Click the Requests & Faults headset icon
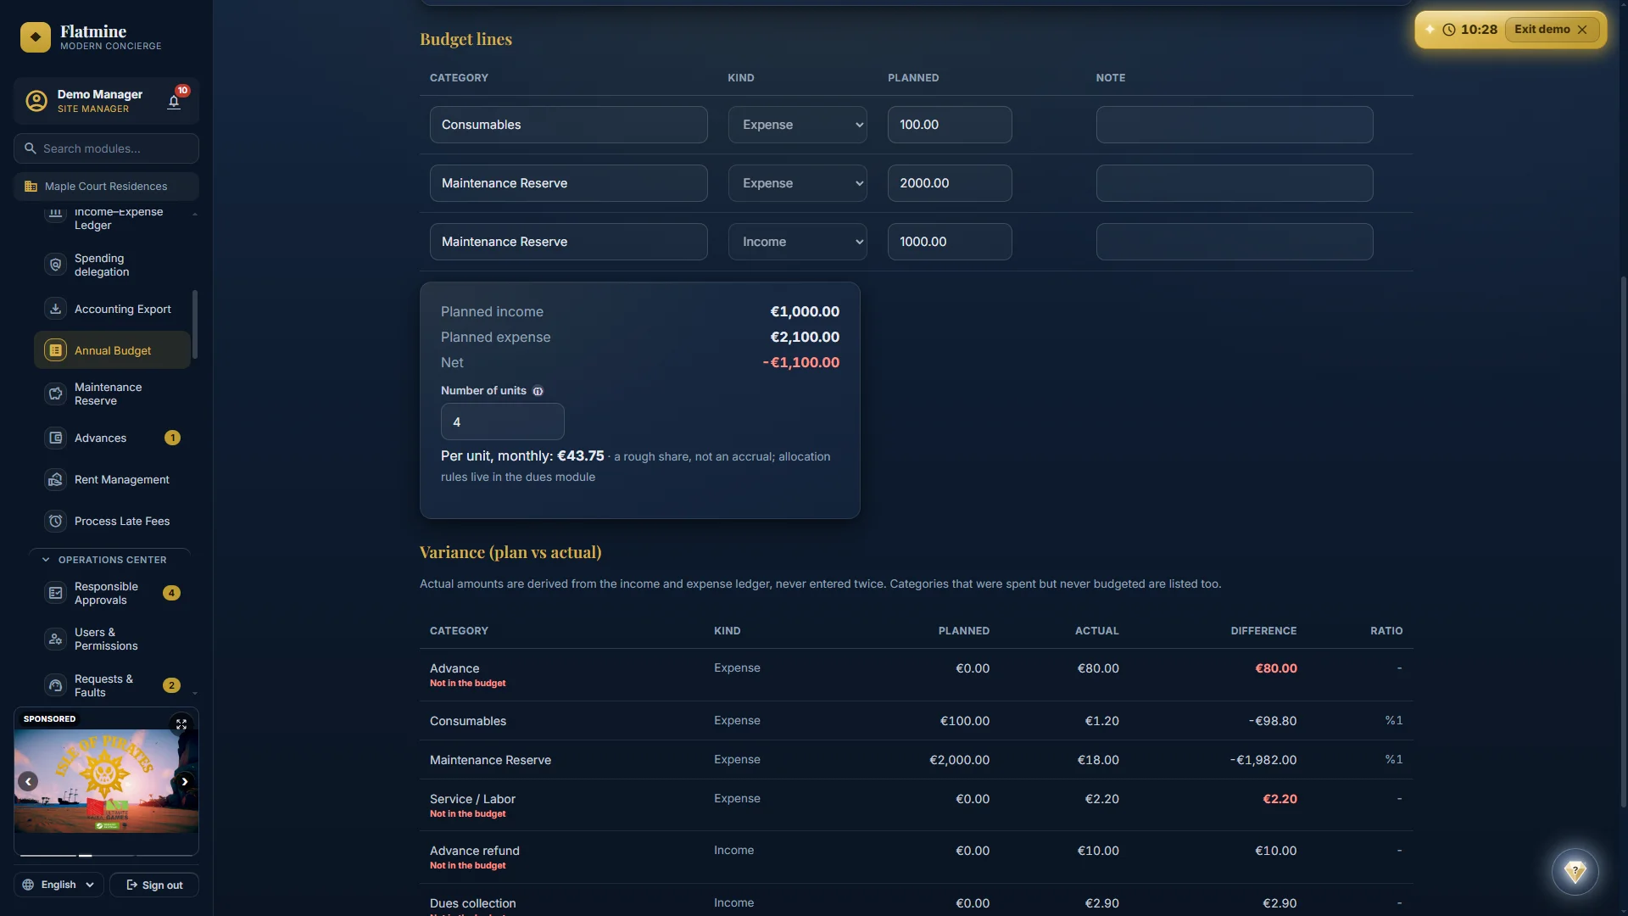Screen dimensions: 1628x916 click(x=55, y=685)
